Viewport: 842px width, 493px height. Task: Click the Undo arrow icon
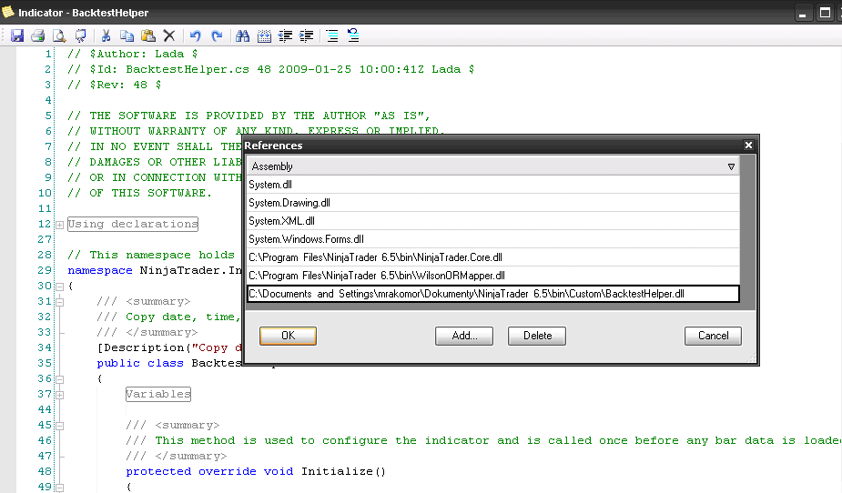click(x=195, y=36)
